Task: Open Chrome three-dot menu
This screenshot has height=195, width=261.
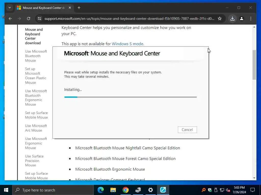Action: click(x=251, y=19)
